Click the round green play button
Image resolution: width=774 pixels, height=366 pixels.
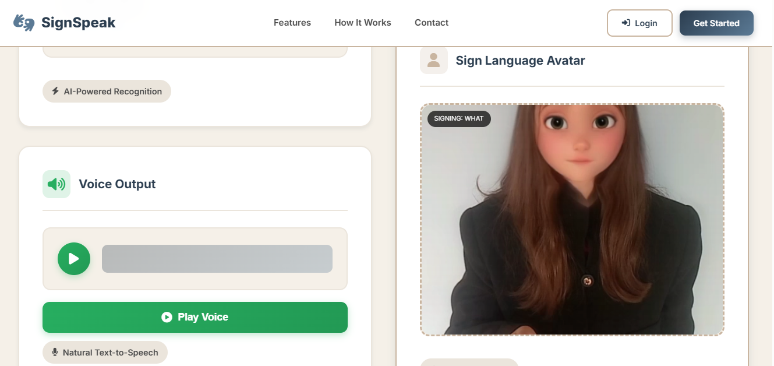(74, 259)
